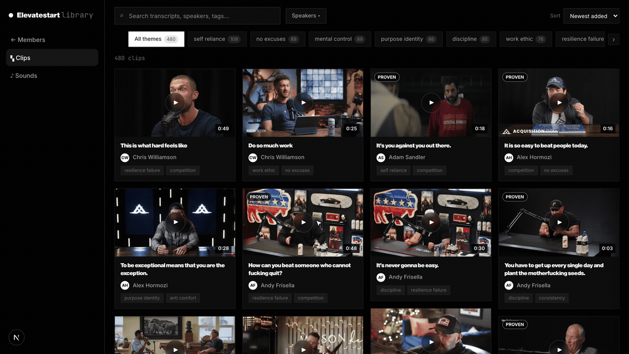
Task: Open "It's you against you out there." title
Action: pos(414,146)
